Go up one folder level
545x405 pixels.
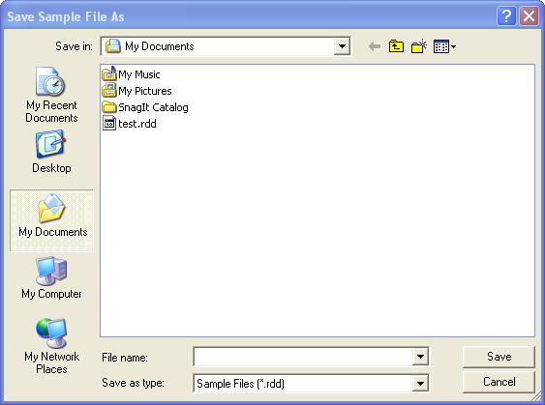click(x=396, y=46)
